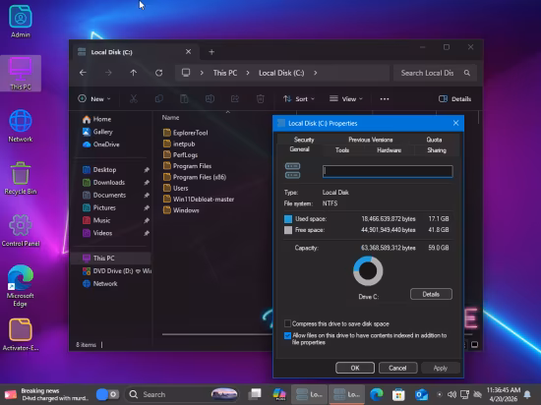Click the search magnifier in Explorer search box

(x=467, y=73)
